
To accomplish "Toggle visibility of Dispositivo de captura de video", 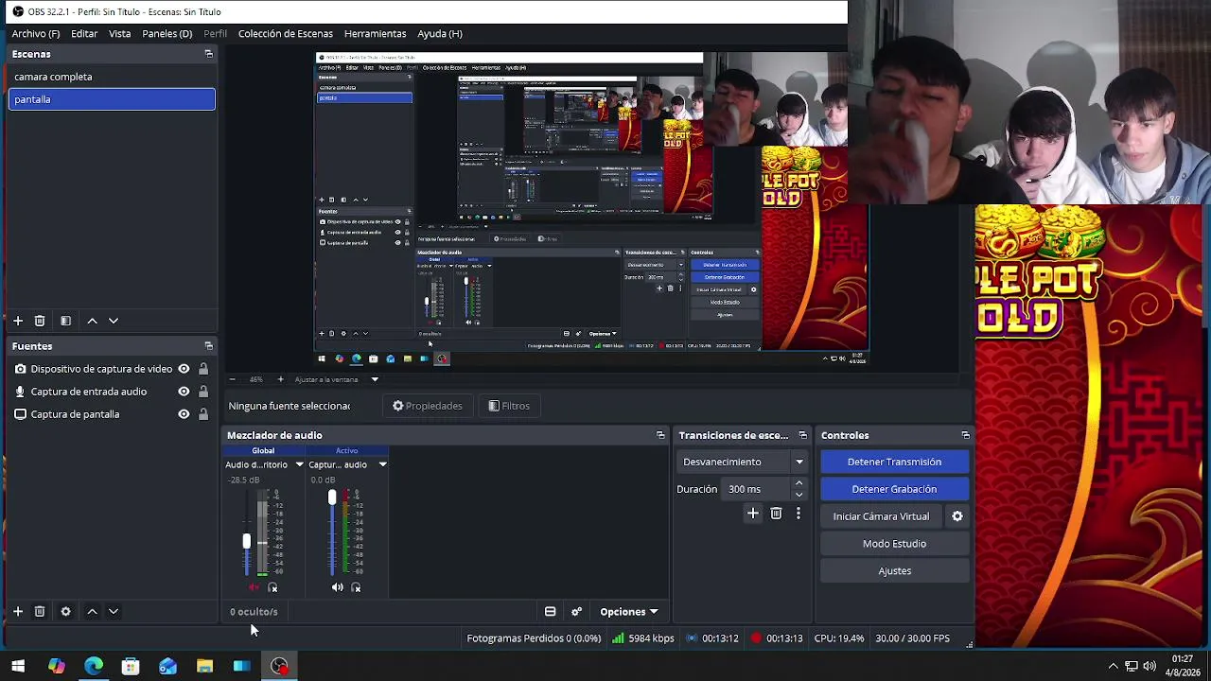I will pos(184,369).
